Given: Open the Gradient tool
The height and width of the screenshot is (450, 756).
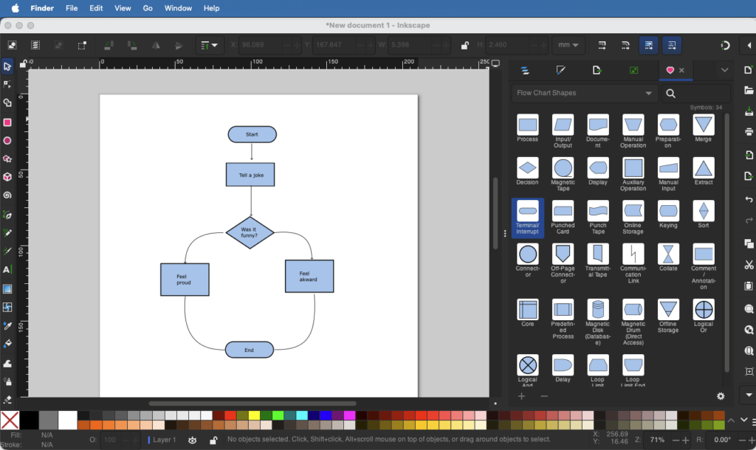Looking at the screenshot, I should click(x=7, y=288).
